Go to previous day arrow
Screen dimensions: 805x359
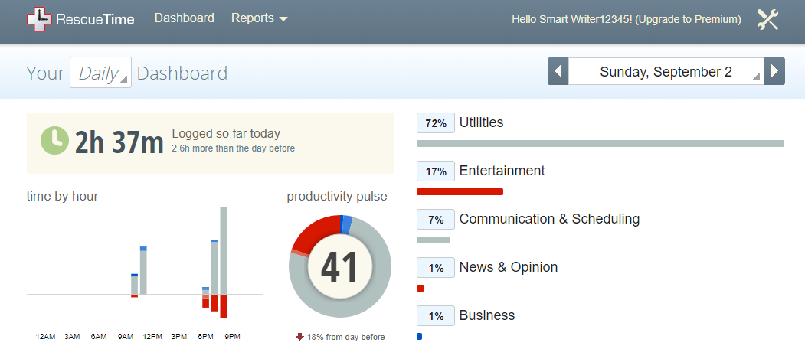pos(558,71)
